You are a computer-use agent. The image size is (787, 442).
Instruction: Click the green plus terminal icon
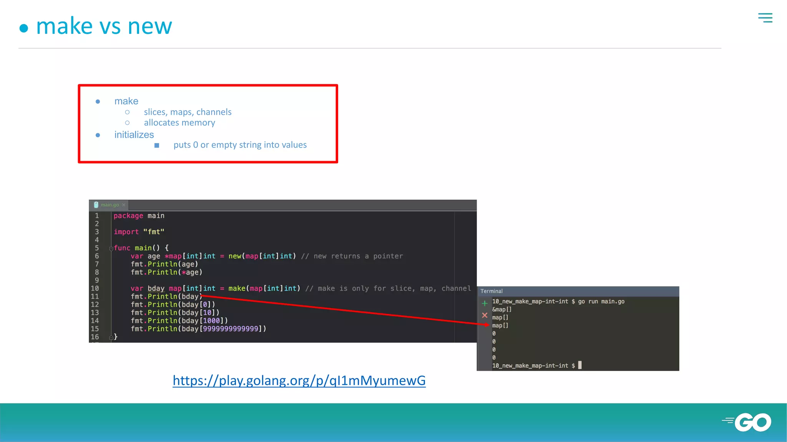tap(485, 303)
